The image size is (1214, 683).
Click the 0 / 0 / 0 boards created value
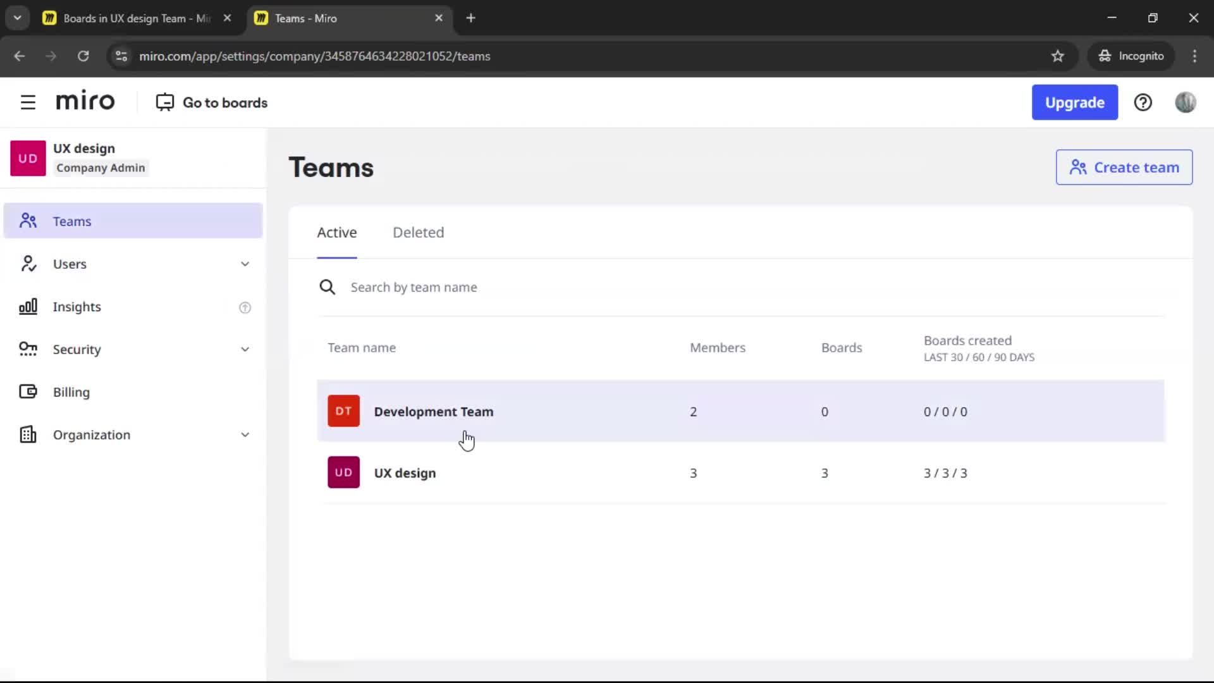click(x=945, y=412)
